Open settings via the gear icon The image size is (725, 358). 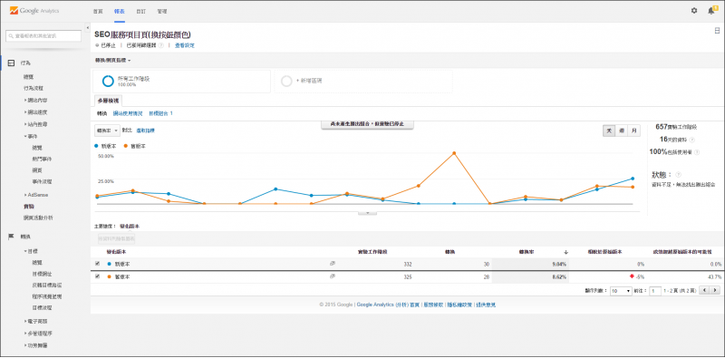[x=694, y=11]
